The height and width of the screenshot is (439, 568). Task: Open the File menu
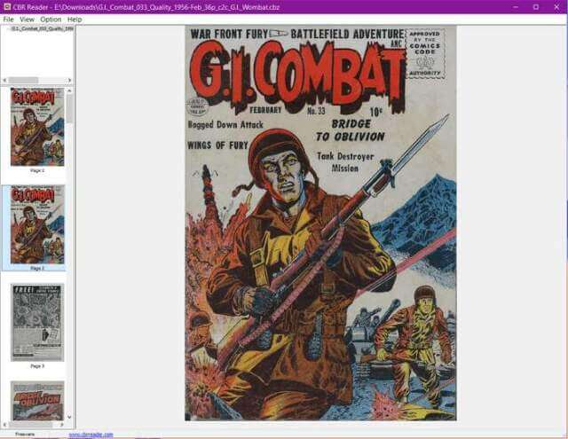(8, 20)
